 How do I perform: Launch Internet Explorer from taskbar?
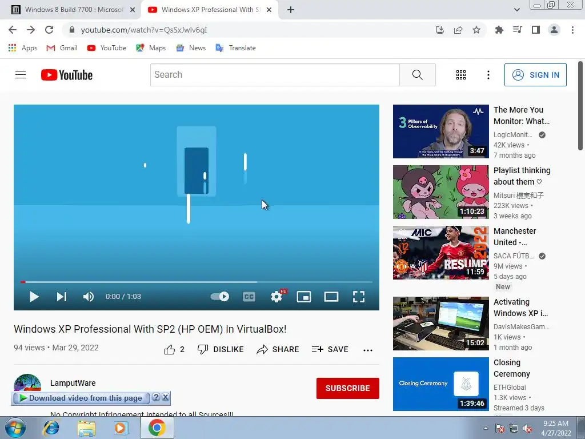coord(51,428)
